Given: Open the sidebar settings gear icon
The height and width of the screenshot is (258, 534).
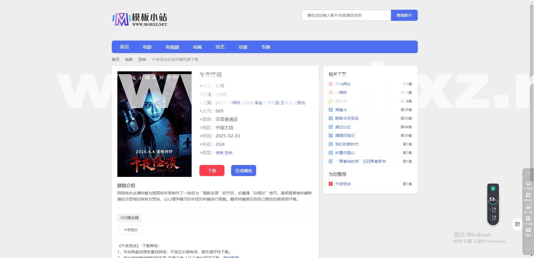Looking at the screenshot, I should [x=528, y=249].
